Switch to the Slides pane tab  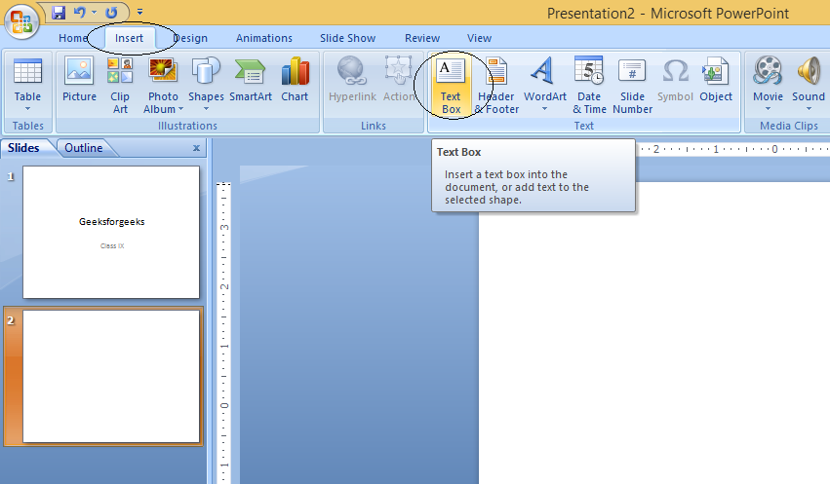click(23, 148)
